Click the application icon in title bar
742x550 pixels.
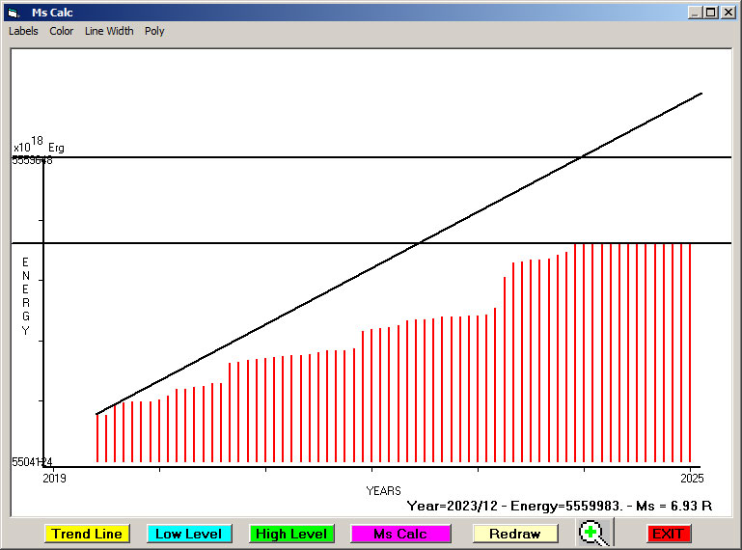click(x=13, y=13)
